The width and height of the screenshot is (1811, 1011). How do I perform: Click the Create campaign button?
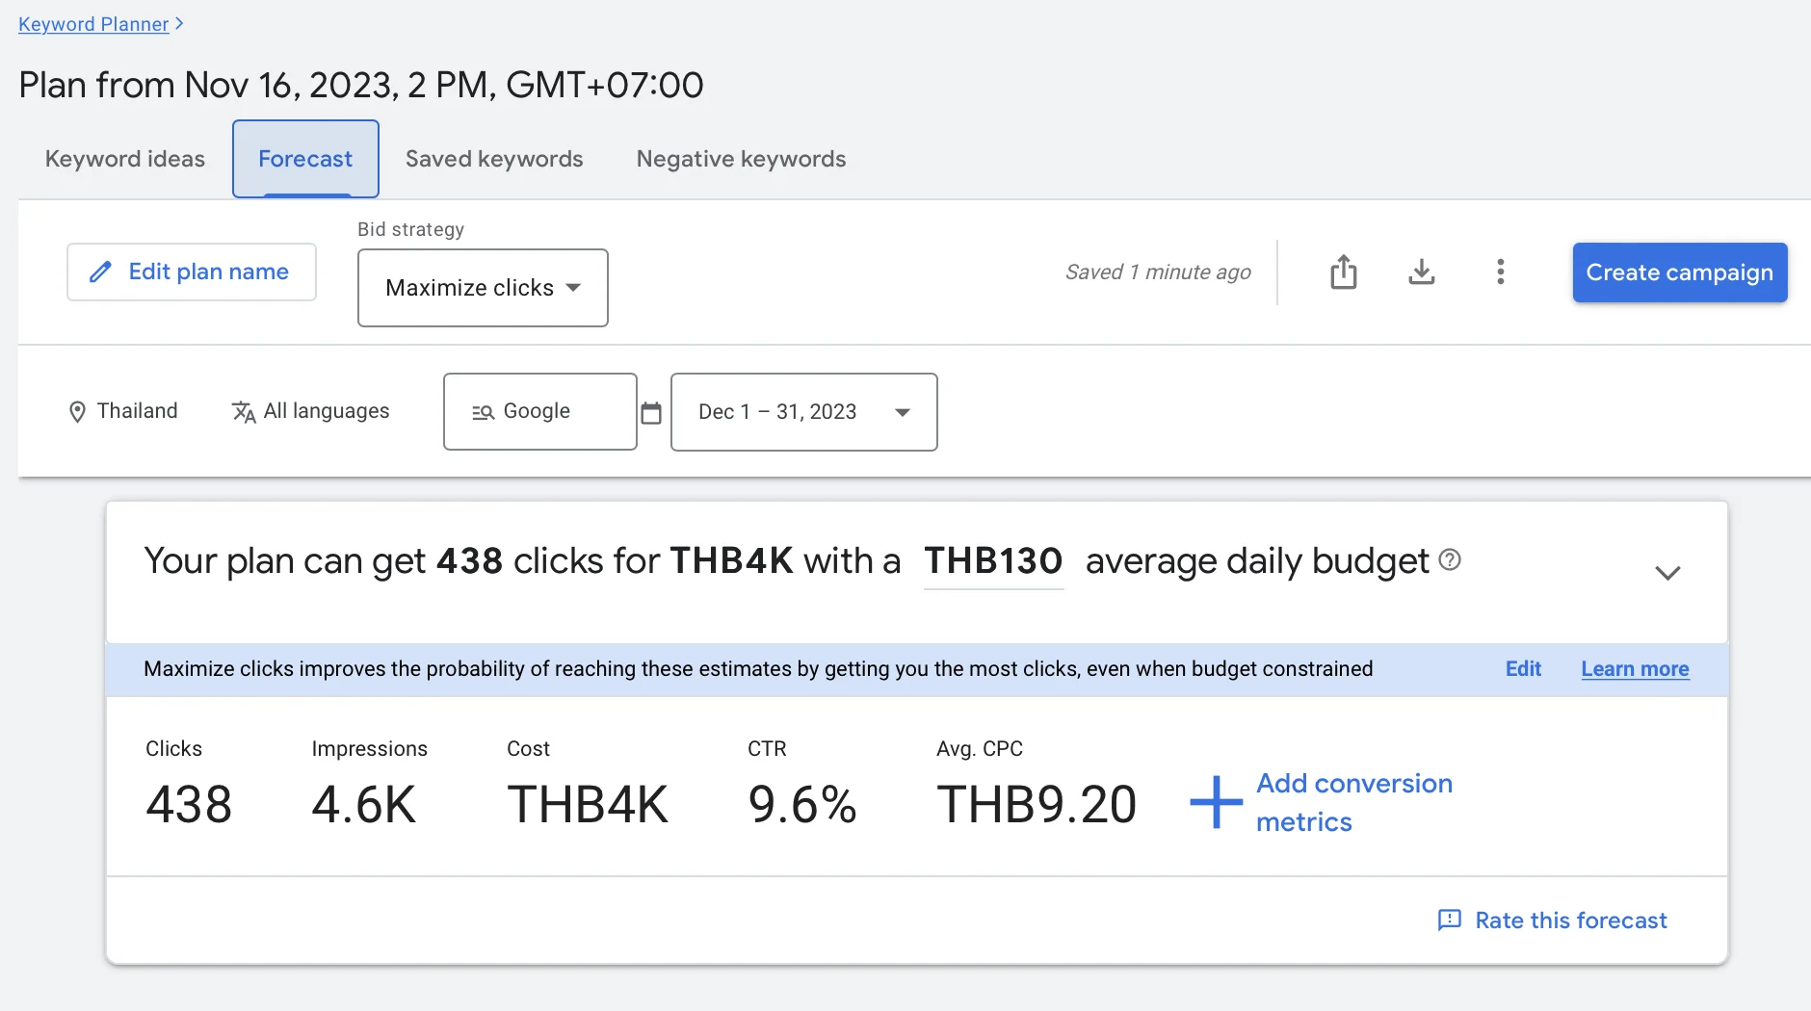tap(1680, 272)
